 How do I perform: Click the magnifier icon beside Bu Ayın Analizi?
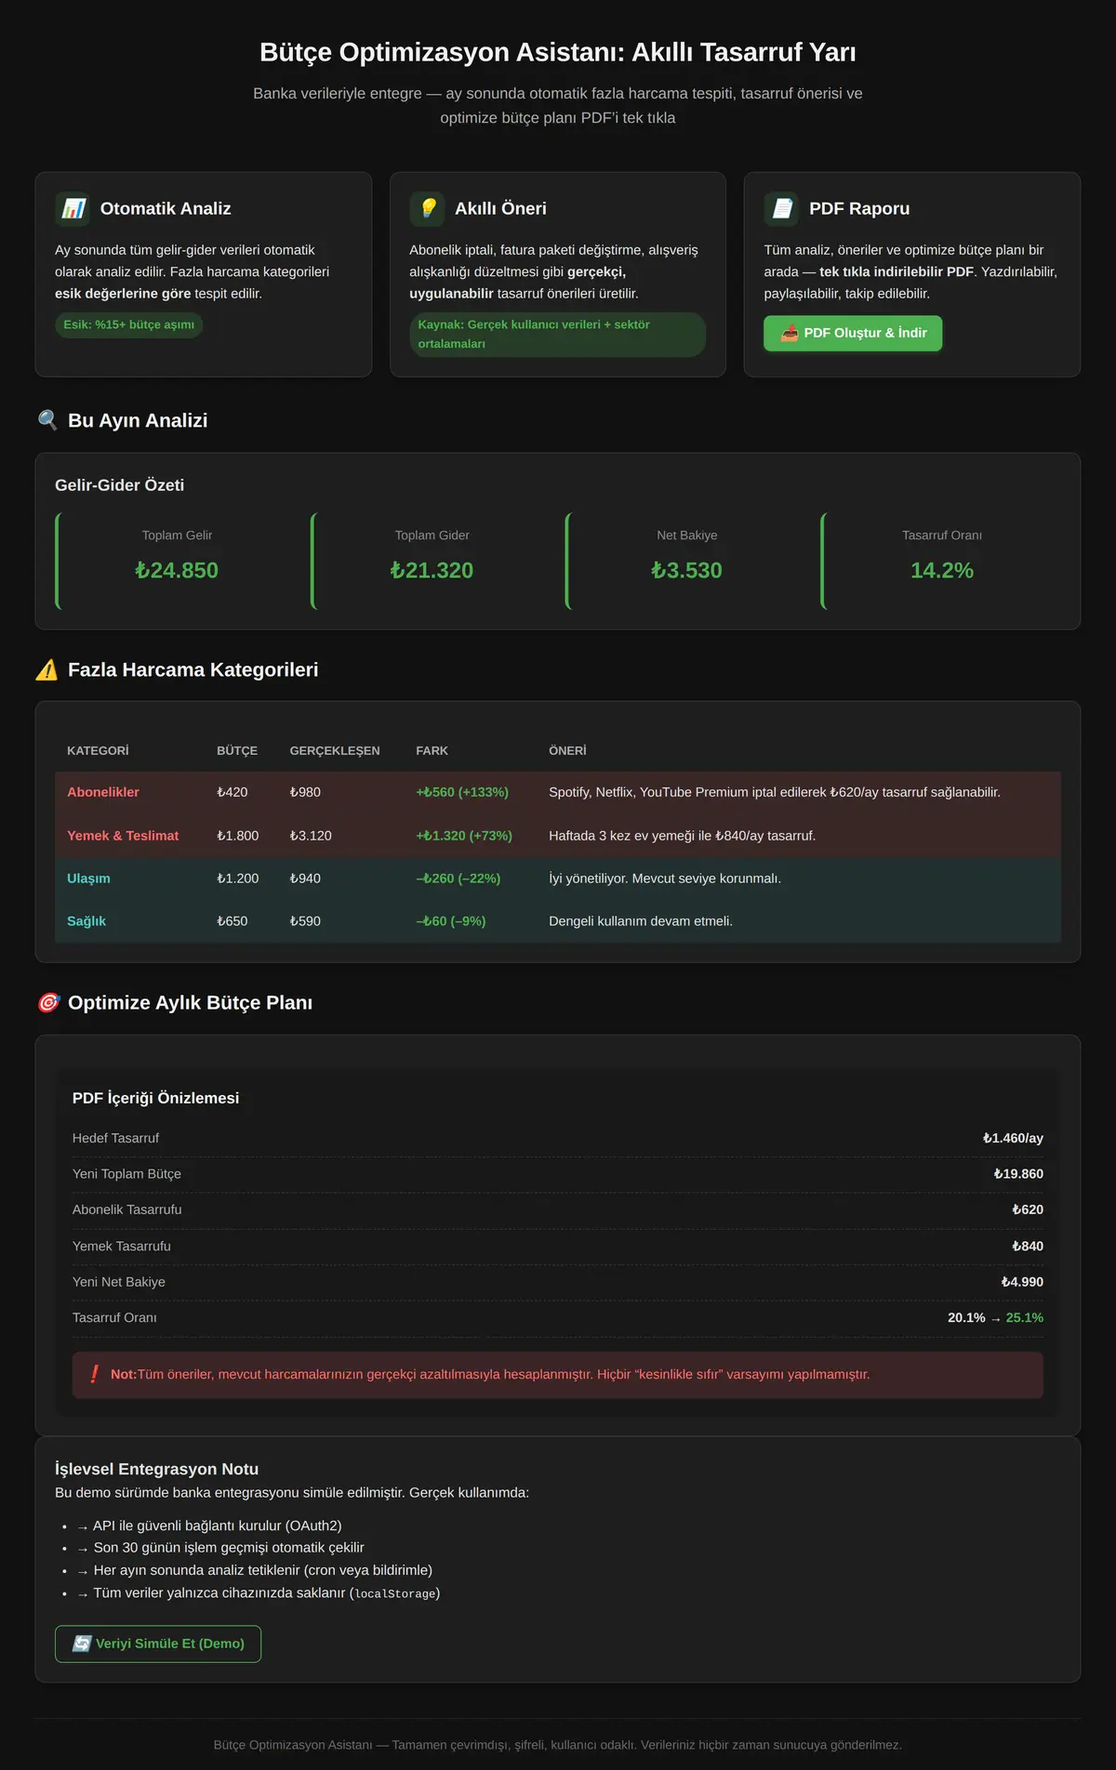pos(47,420)
